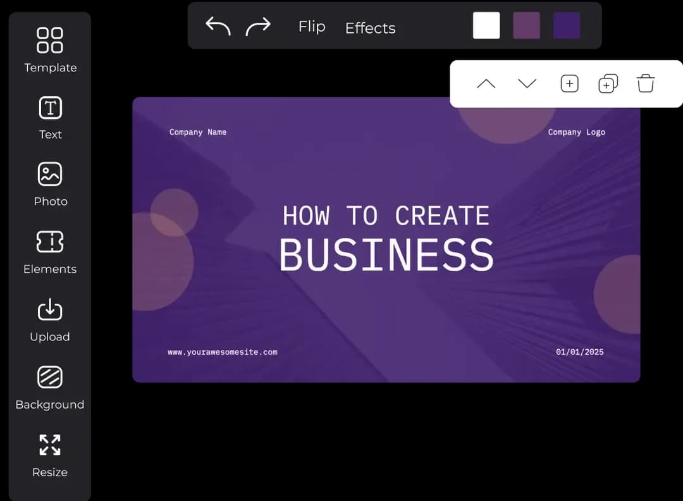The height and width of the screenshot is (501, 683).
Task: Open the Photo panel
Action: pyautogui.click(x=50, y=185)
